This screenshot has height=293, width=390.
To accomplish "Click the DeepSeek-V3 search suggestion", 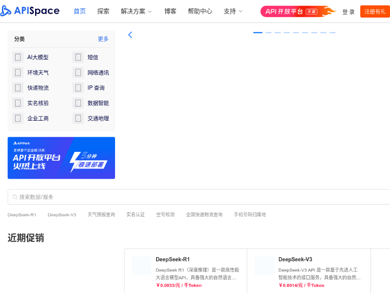I will point(62,215).
